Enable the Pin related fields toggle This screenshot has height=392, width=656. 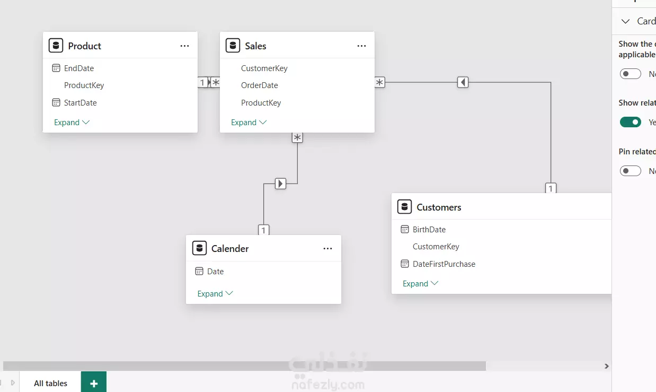(631, 171)
